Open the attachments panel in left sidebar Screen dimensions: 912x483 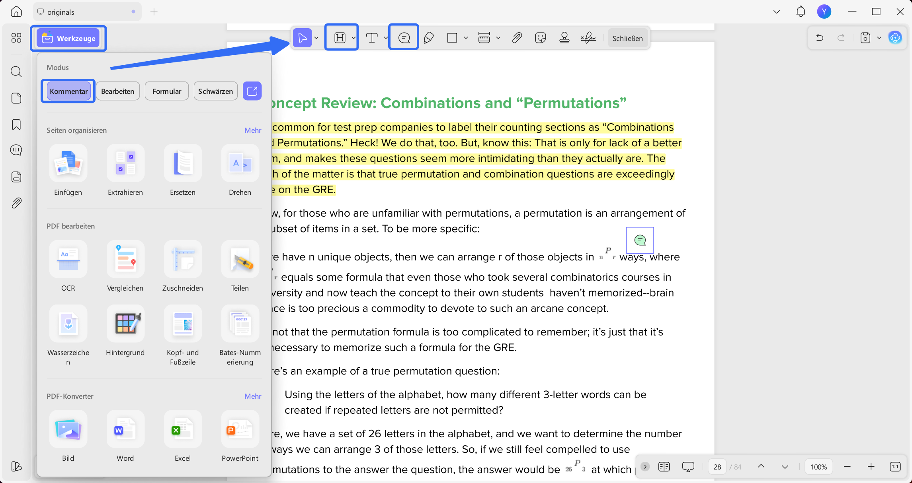(16, 203)
